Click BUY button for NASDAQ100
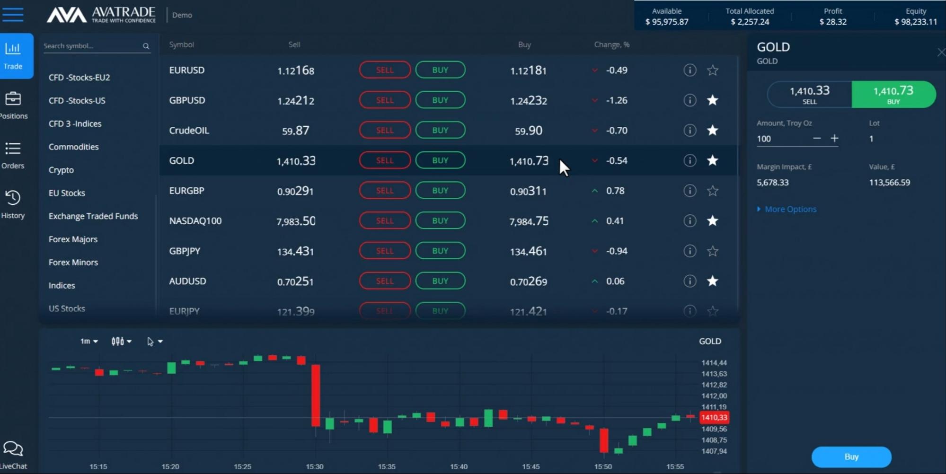Screen dimensions: 946x474 [440, 221]
